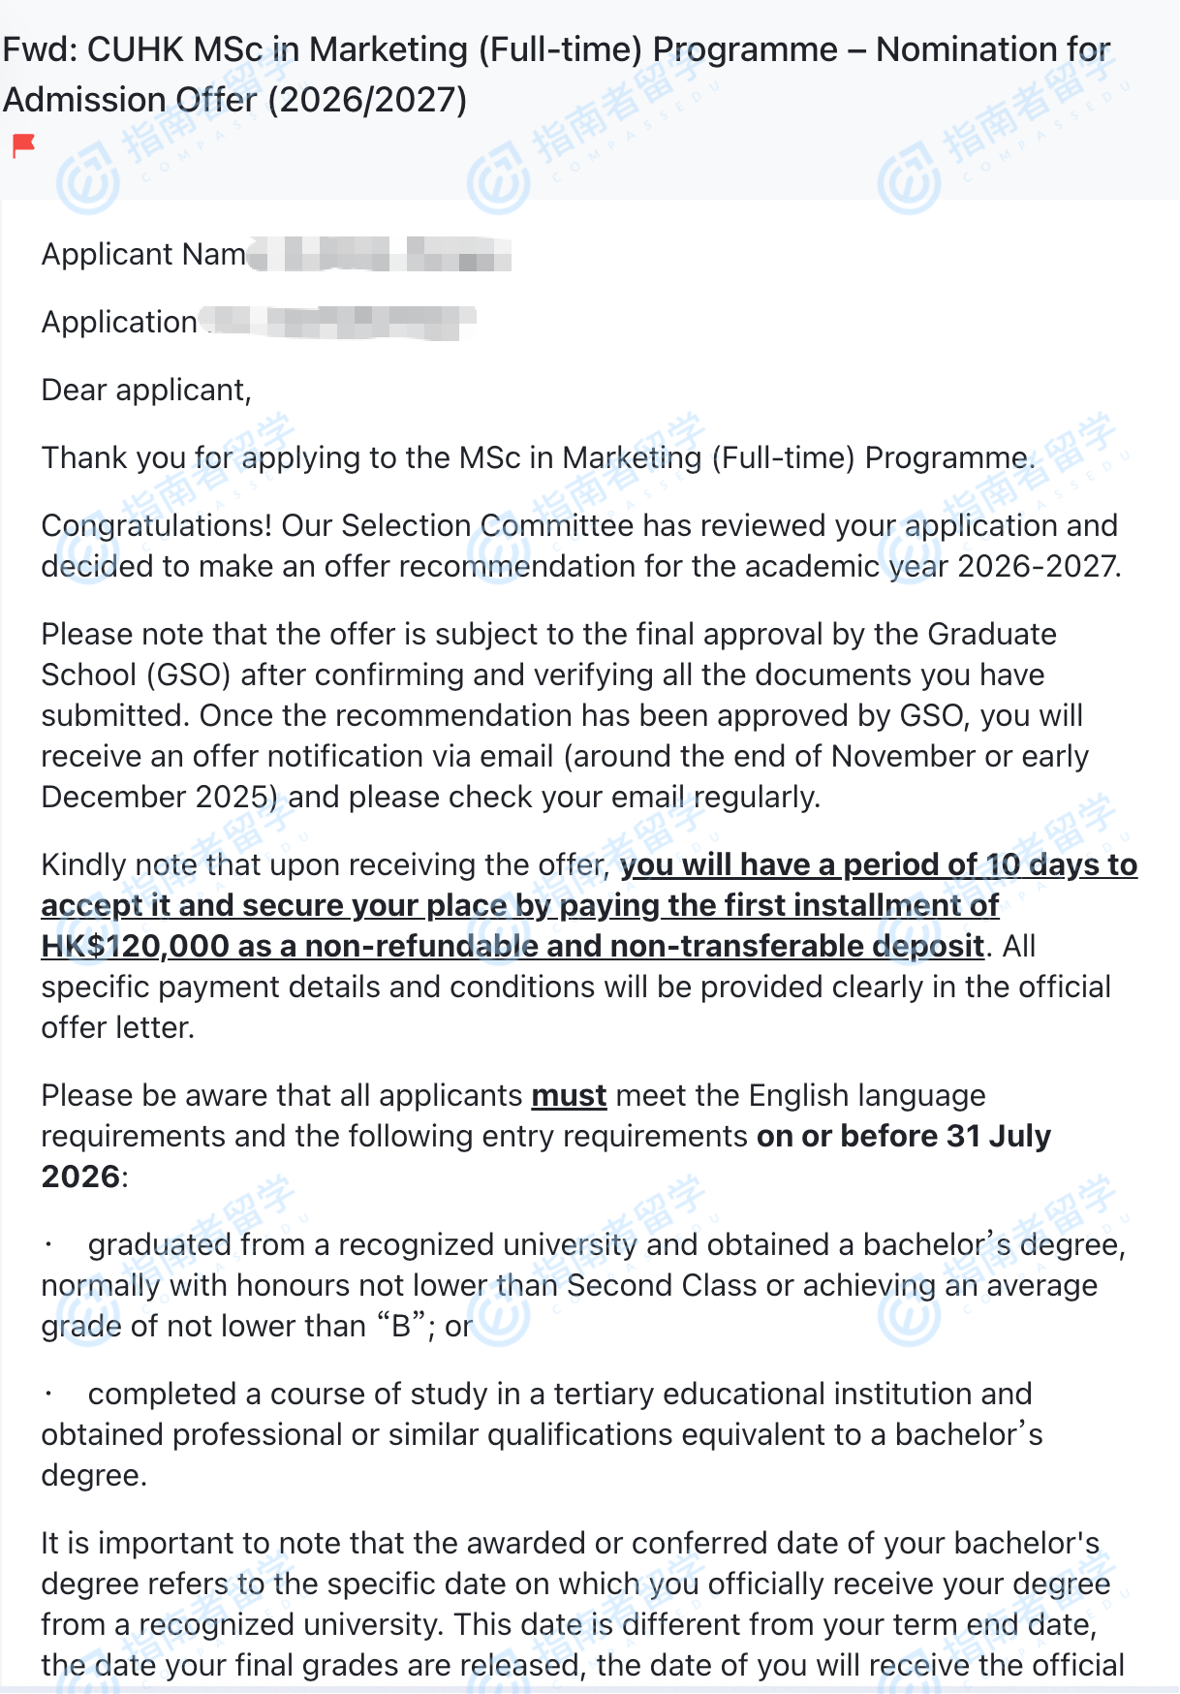Click the "Thank you for applying" sentence
The height and width of the screenshot is (1694, 1180).
pos(538,457)
